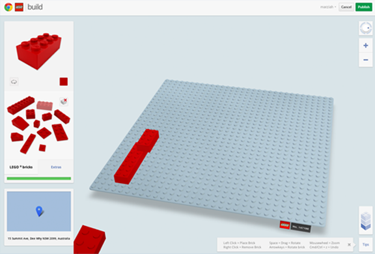Toggle the delete brick eraser icon
This screenshot has width=375, height=254.
[64, 102]
